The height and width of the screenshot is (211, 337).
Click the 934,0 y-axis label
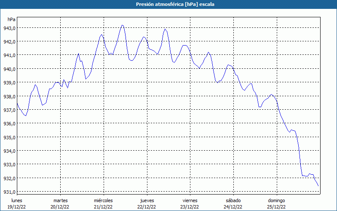pyautogui.click(x=9, y=151)
